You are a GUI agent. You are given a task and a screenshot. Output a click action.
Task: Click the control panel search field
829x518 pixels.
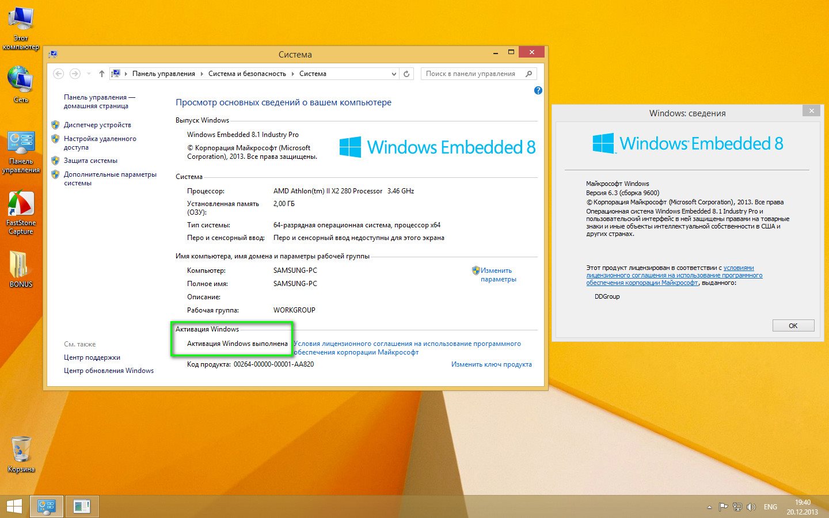pos(472,74)
